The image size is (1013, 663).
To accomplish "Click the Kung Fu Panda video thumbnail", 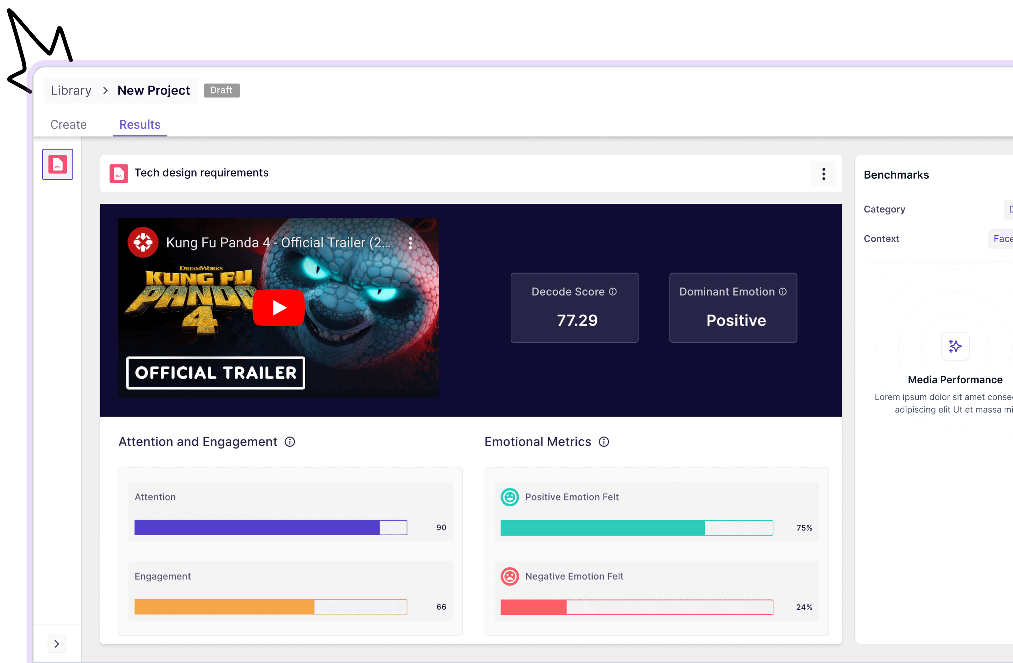I will pos(278,307).
